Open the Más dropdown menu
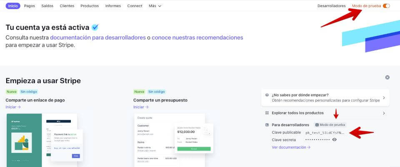Viewport: 400px width, 167px height. pos(155,6)
